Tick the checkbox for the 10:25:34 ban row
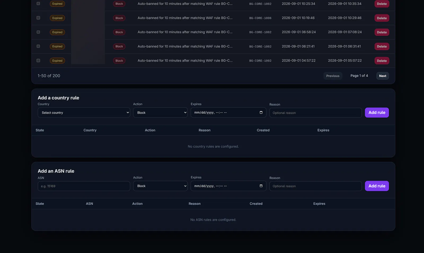The image size is (424, 253). point(38,4)
